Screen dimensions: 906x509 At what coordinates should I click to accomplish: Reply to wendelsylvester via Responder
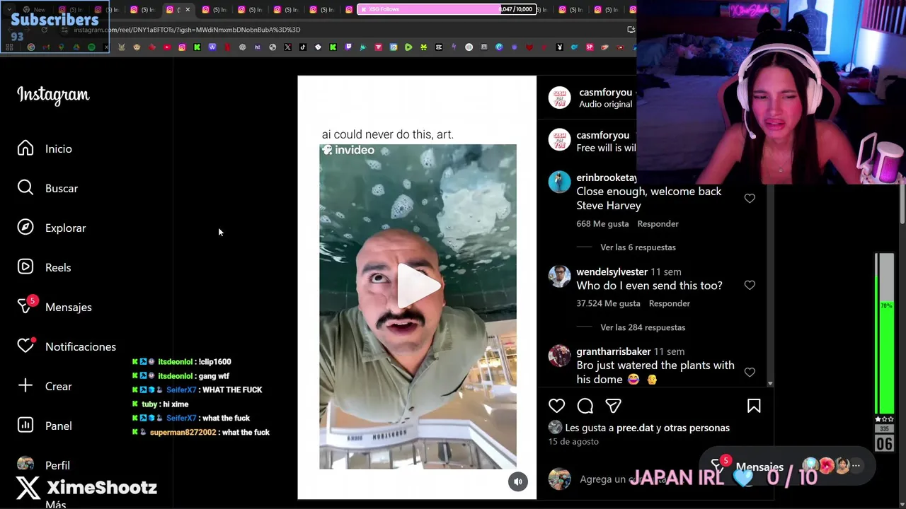pyautogui.click(x=669, y=303)
